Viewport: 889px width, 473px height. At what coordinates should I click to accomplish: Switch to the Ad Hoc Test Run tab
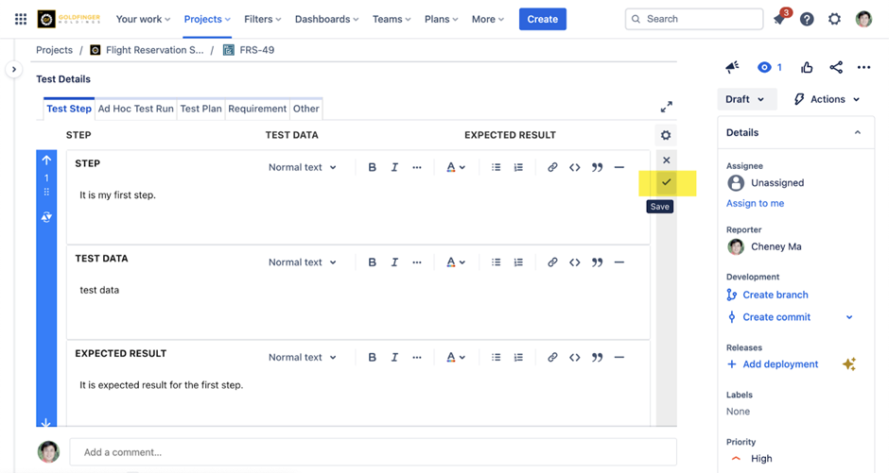136,109
